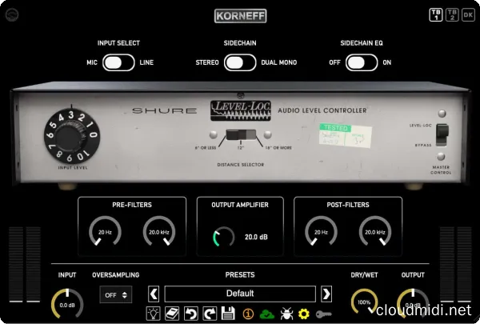The width and height of the screenshot is (480, 324).
Task: Click Pre-Filters 20 Hz knob
Action: tap(105, 232)
